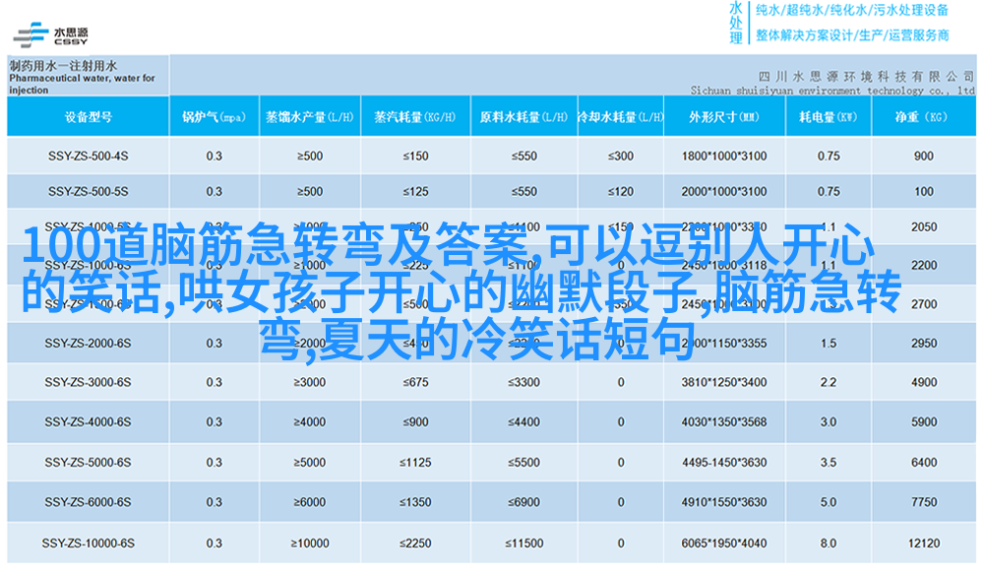984x572 pixels.
Task: Select the SSY-ZS-500-4S row label
Action: [x=88, y=156]
